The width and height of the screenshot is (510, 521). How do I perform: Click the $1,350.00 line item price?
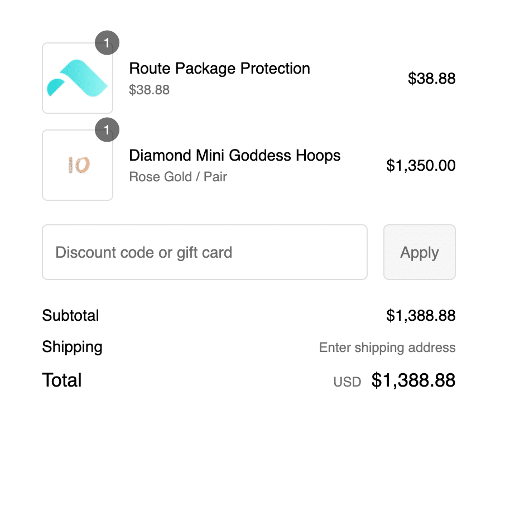(421, 166)
